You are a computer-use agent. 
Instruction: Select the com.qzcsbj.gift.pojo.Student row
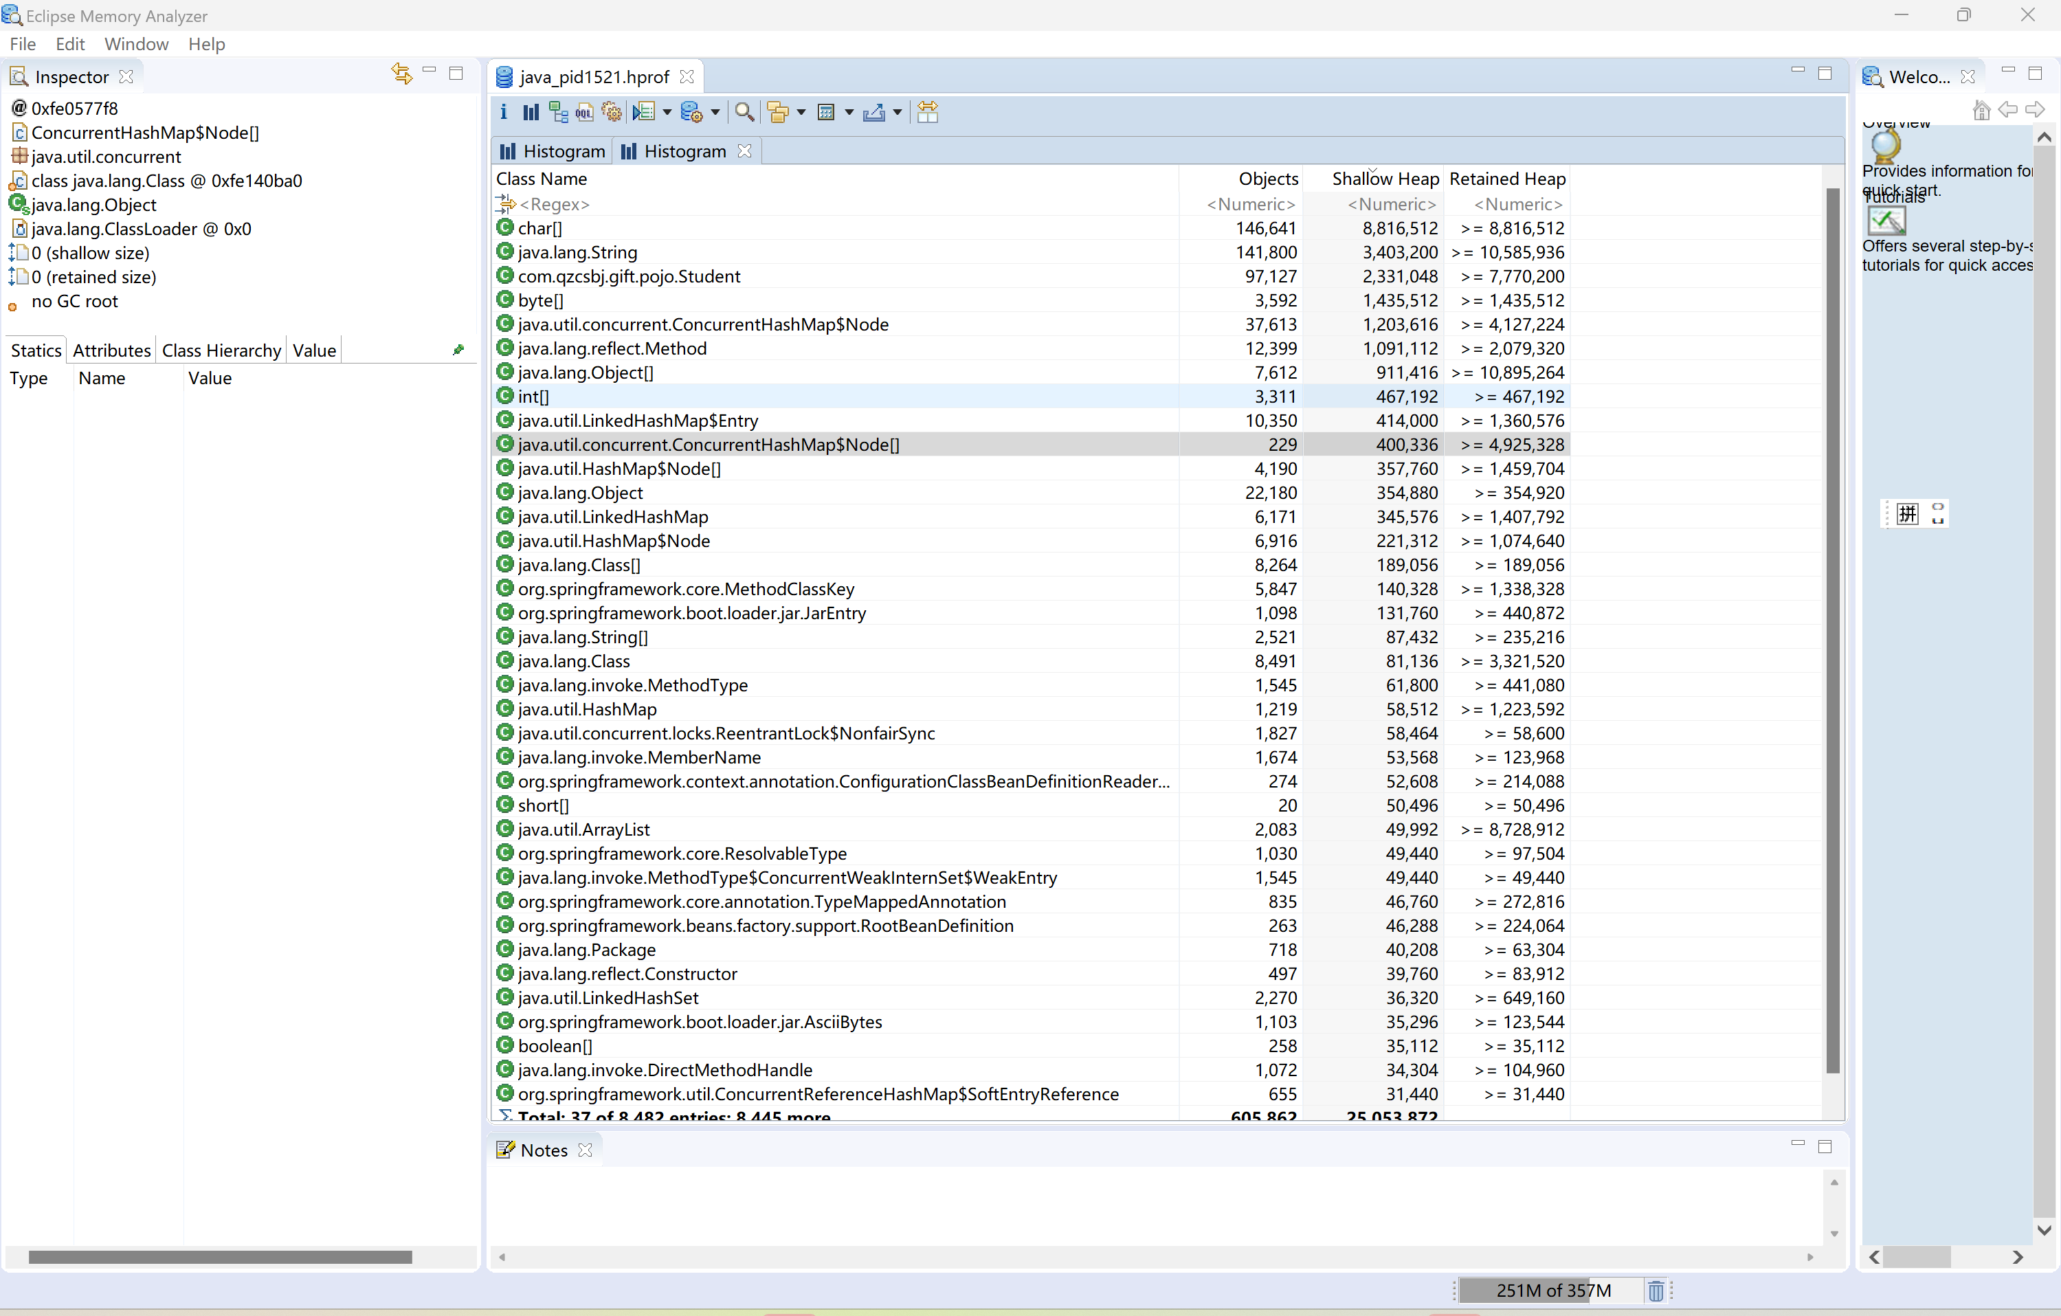pos(629,276)
